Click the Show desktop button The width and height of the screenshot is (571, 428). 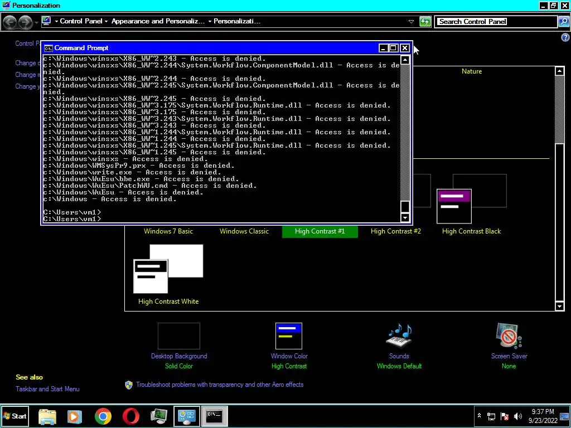[564, 416]
